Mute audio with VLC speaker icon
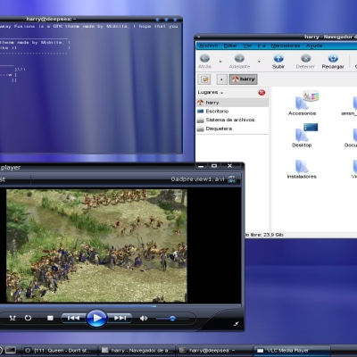Image resolution: width=357 pixels, height=357 pixels. (144, 319)
